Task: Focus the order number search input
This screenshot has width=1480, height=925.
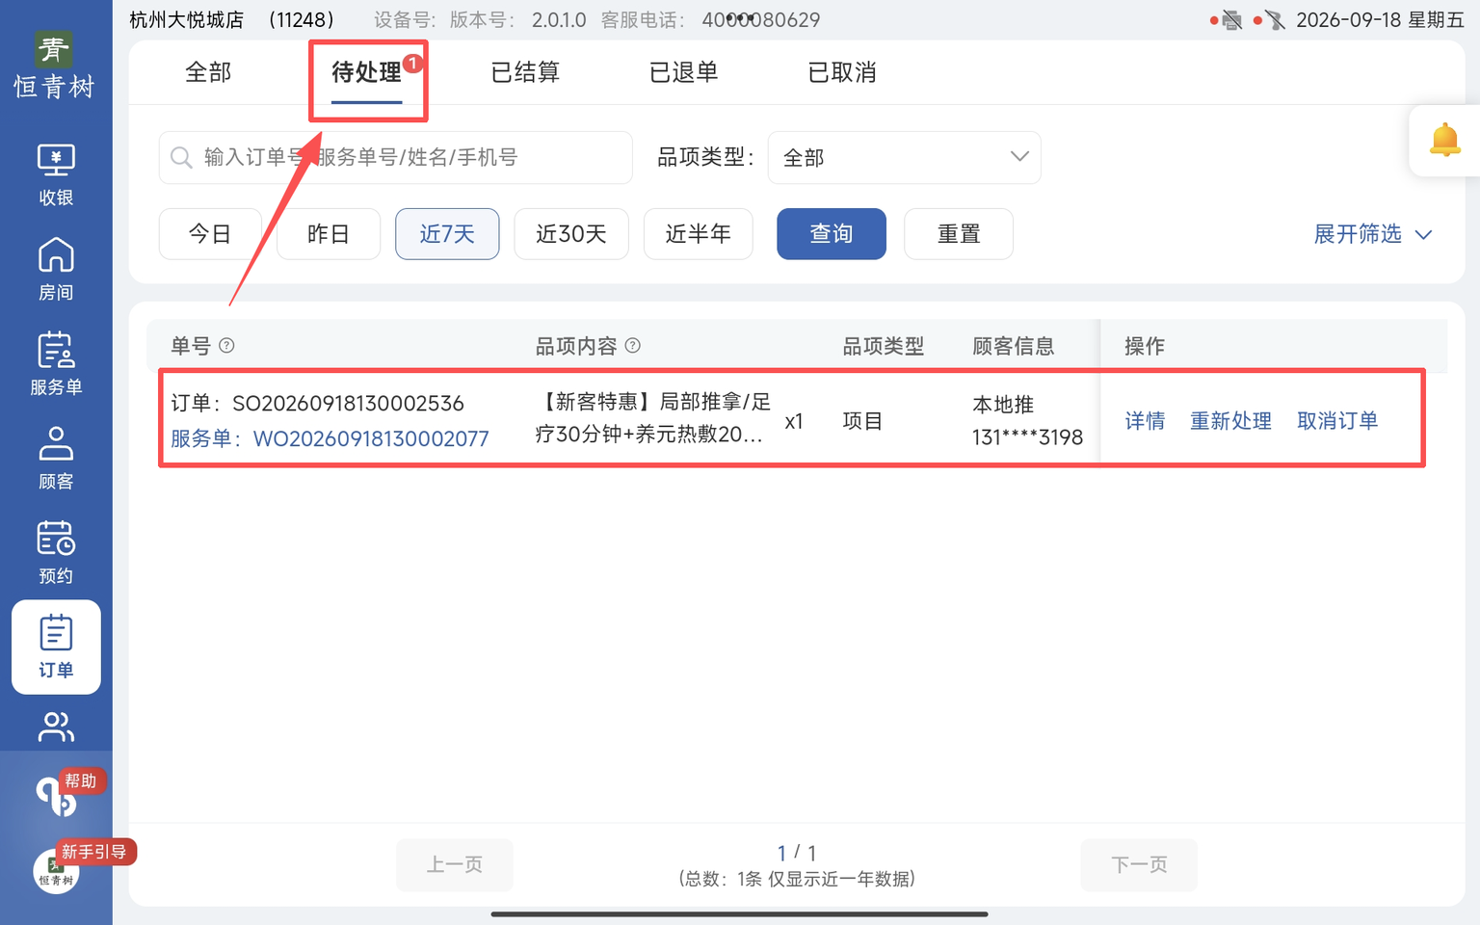Action: [x=395, y=158]
